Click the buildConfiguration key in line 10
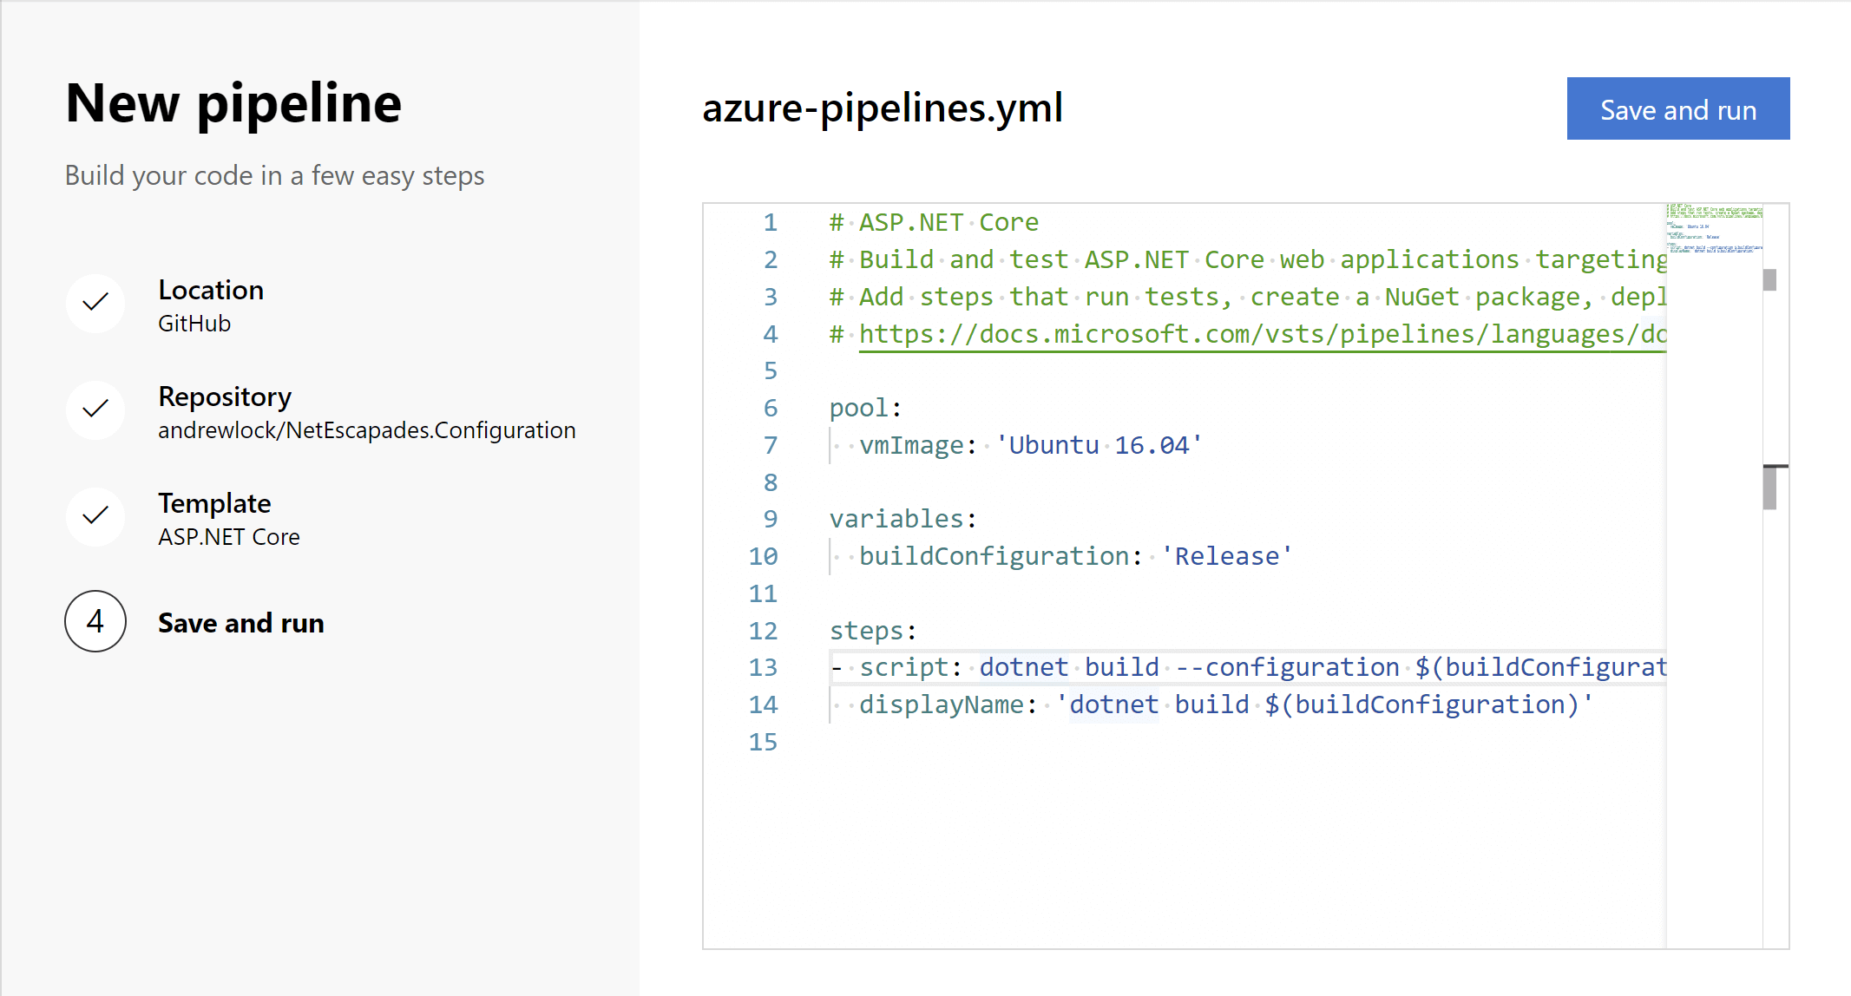The height and width of the screenshot is (996, 1851). pyautogui.click(x=994, y=556)
